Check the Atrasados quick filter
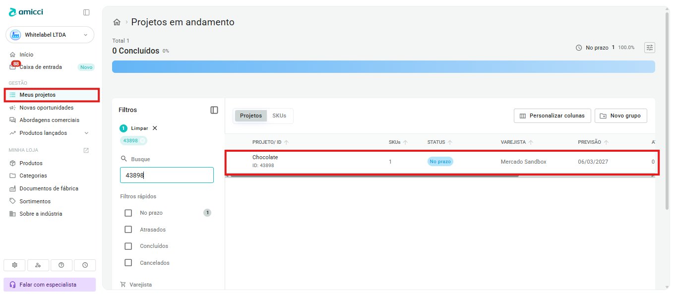676x295 pixels. click(x=128, y=230)
